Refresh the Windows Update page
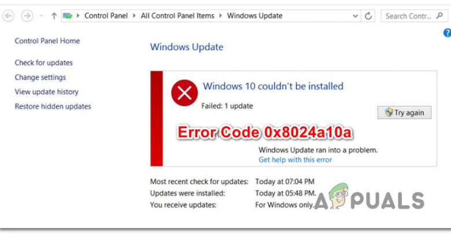The image size is (451, 234). [368, 16]
